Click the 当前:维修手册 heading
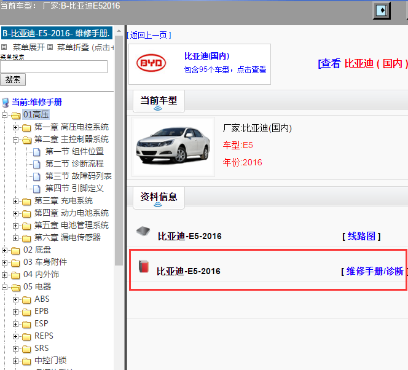This screenshot has width=408, height=370. pos(37,102)
